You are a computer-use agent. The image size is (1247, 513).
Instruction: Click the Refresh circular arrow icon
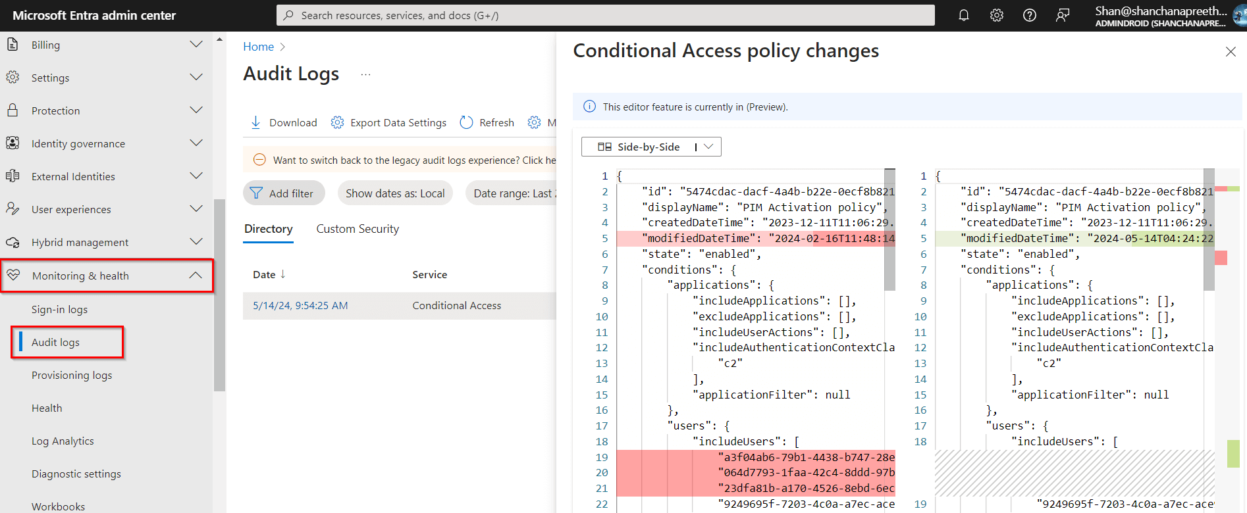pos(466,122)
